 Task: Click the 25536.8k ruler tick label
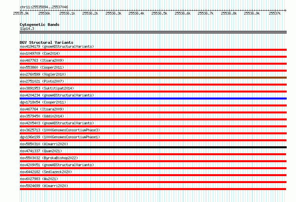[229, 13]
